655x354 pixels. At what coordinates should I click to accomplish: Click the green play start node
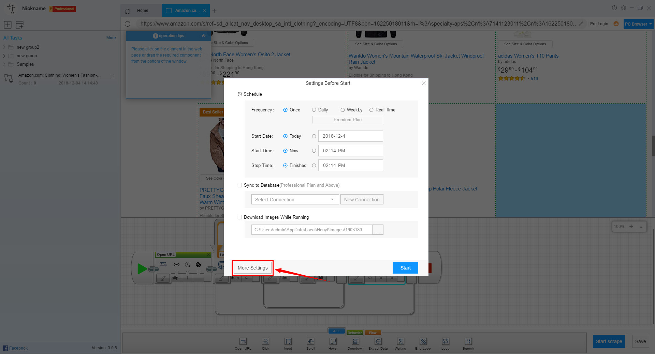pyautogui.click(x=142, y=268)
